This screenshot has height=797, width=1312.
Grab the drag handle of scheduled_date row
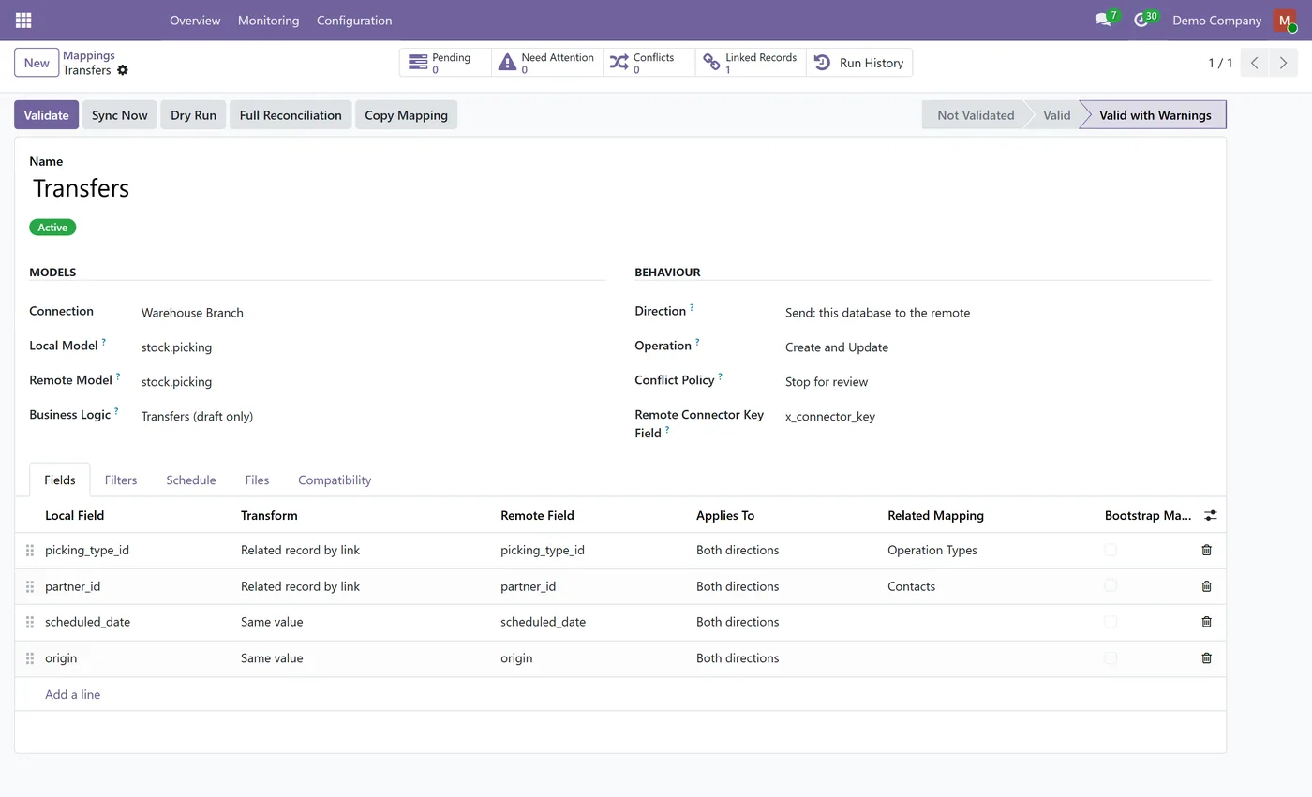(30, 622)
